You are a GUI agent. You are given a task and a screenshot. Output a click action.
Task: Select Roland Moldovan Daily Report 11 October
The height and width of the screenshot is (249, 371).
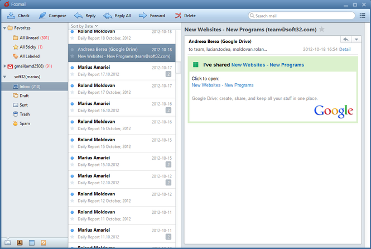click(x=122, y=216)
